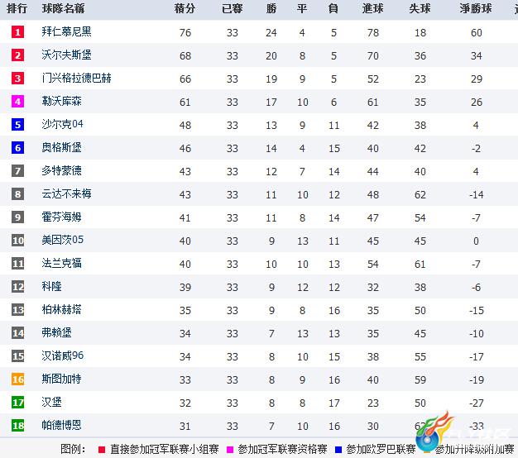Click the 球隊名稱 column header

coord(63,8)
